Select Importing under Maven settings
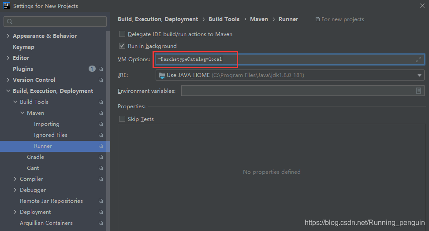 pos(46,124)
